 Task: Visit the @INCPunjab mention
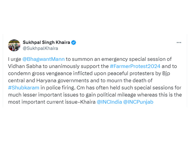[x=138, y=102]
